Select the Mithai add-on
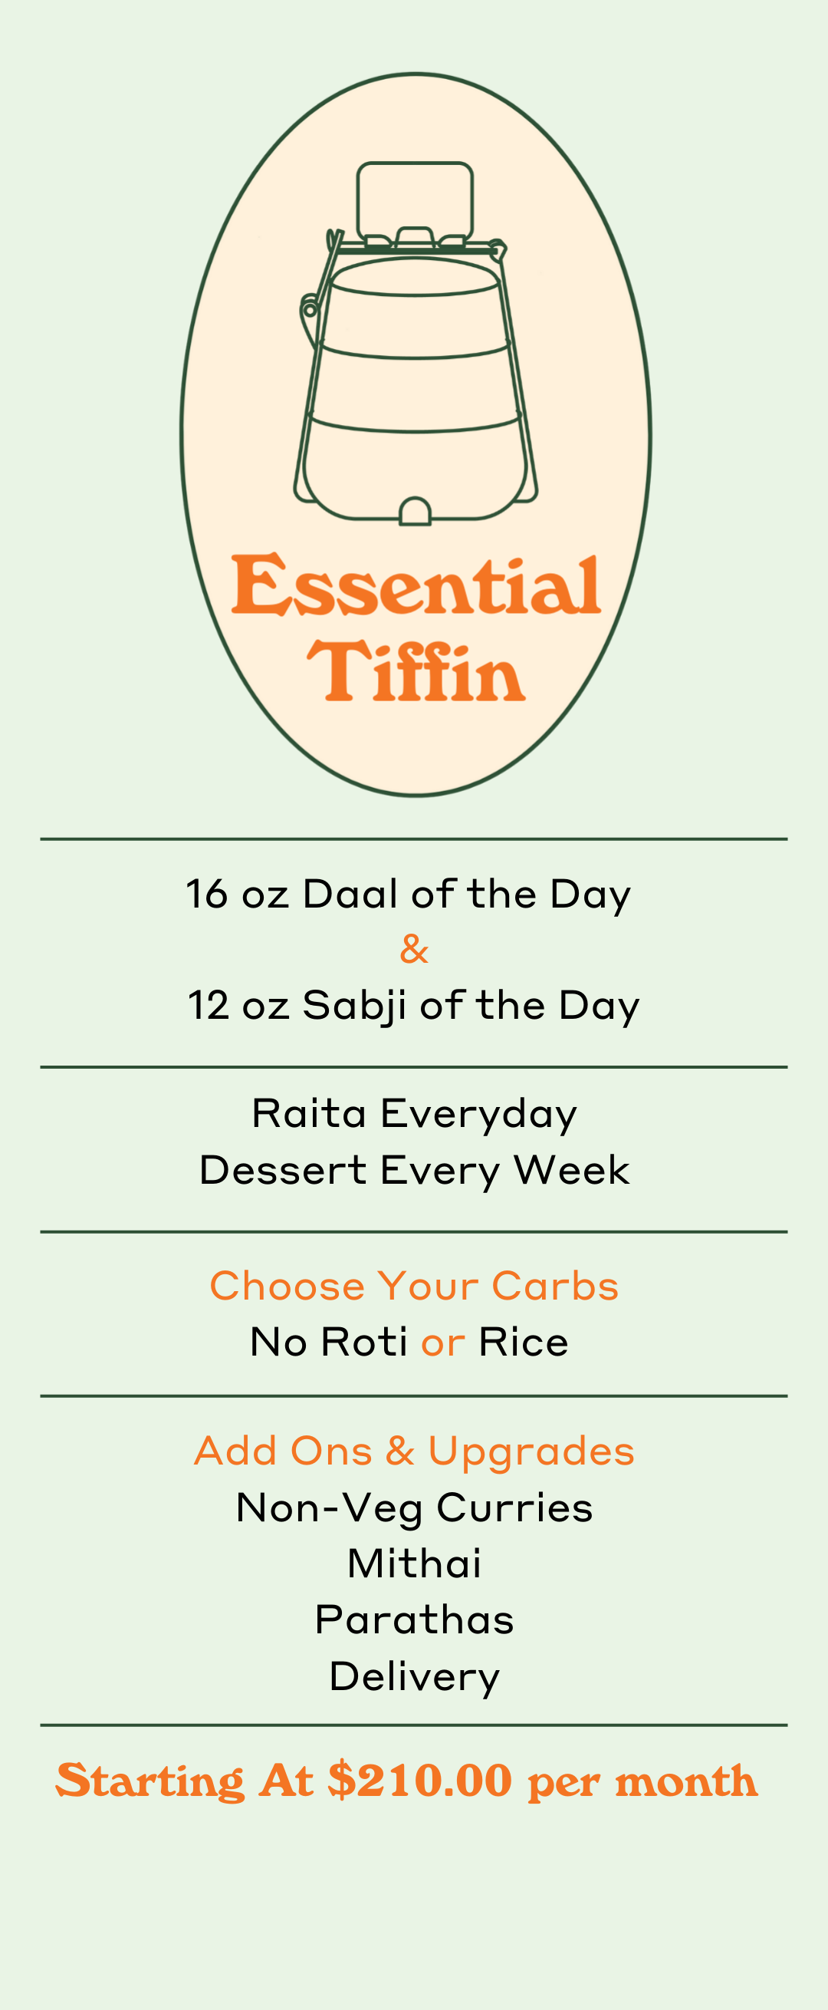Image resolution: width=828 pixels, height=2010 pixels. coord(414,1564)
